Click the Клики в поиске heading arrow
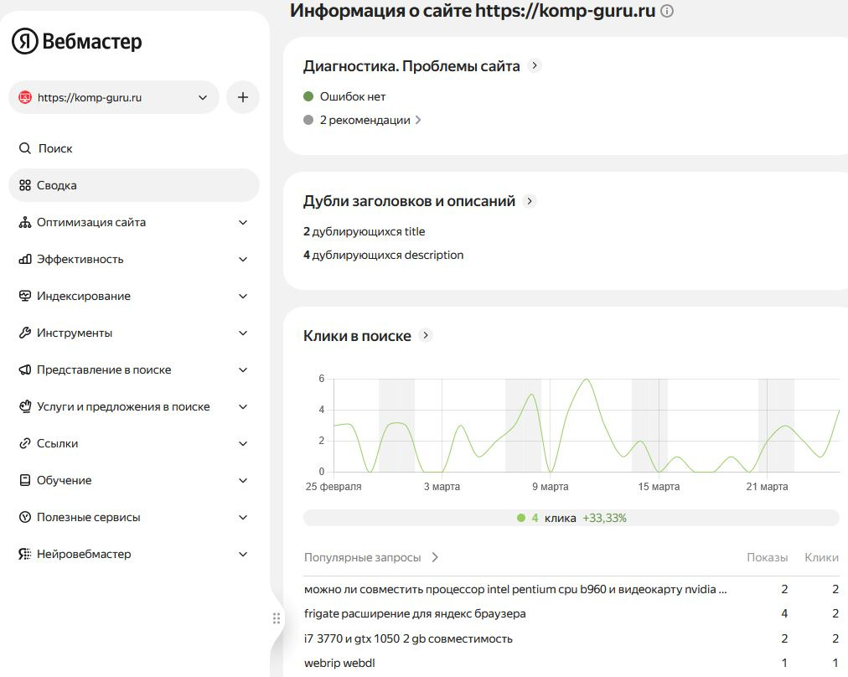 [x=426, y=335]
